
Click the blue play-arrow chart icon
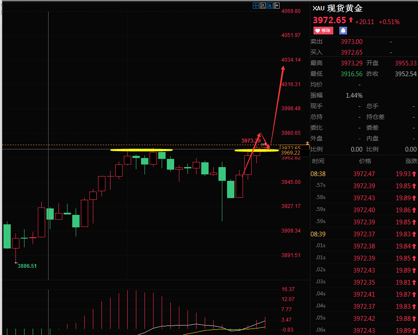(270, 6)
